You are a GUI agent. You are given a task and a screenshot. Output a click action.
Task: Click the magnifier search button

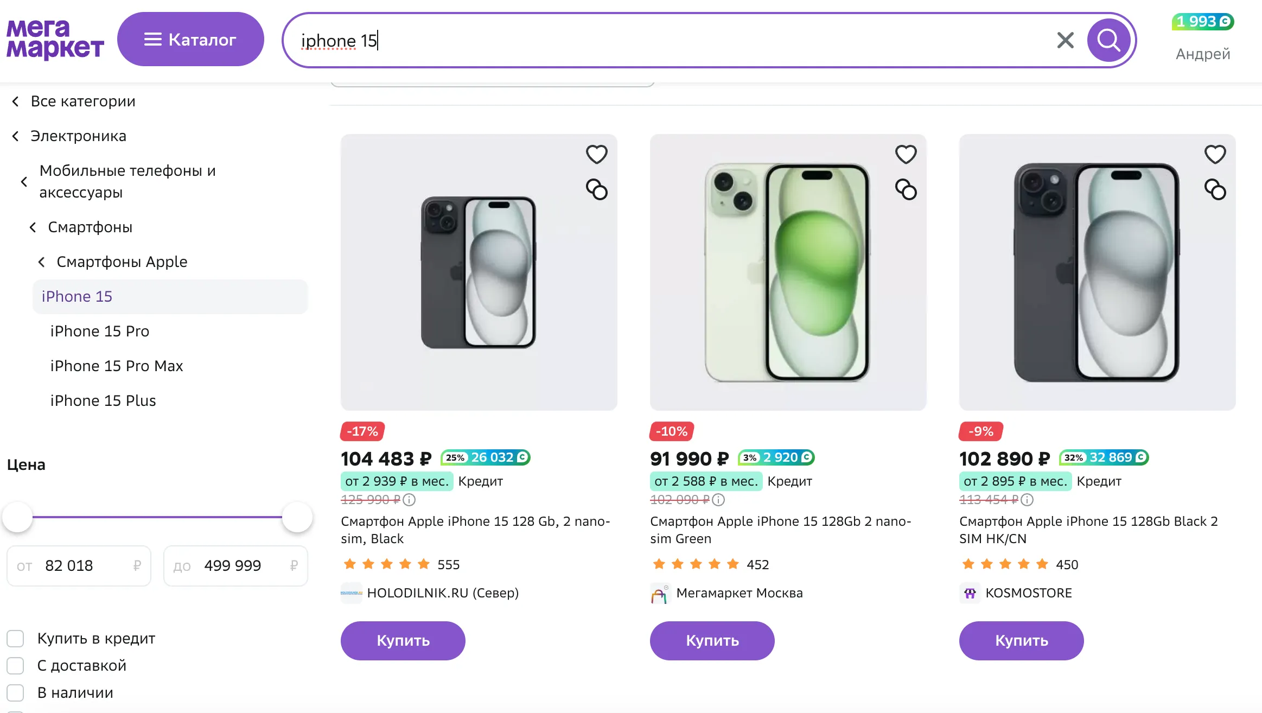coord(1108,40)
